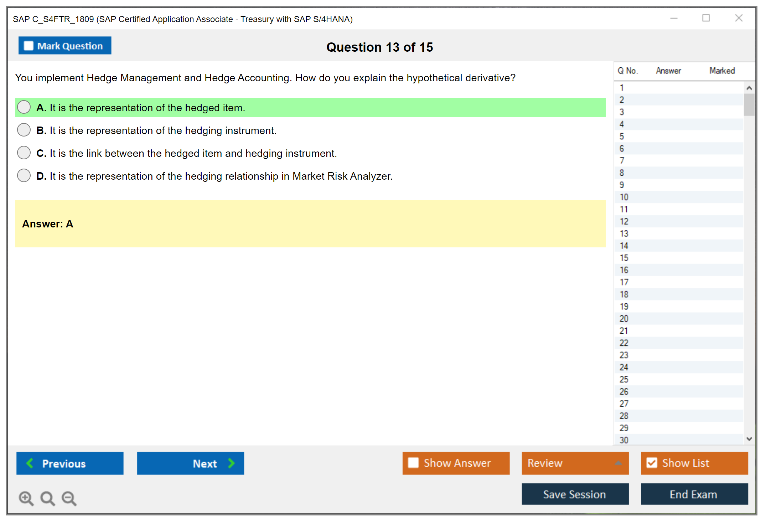The width and height of the screenshot is (766, 524).
Task: Click the Save Session button
Action: [575, 494]
